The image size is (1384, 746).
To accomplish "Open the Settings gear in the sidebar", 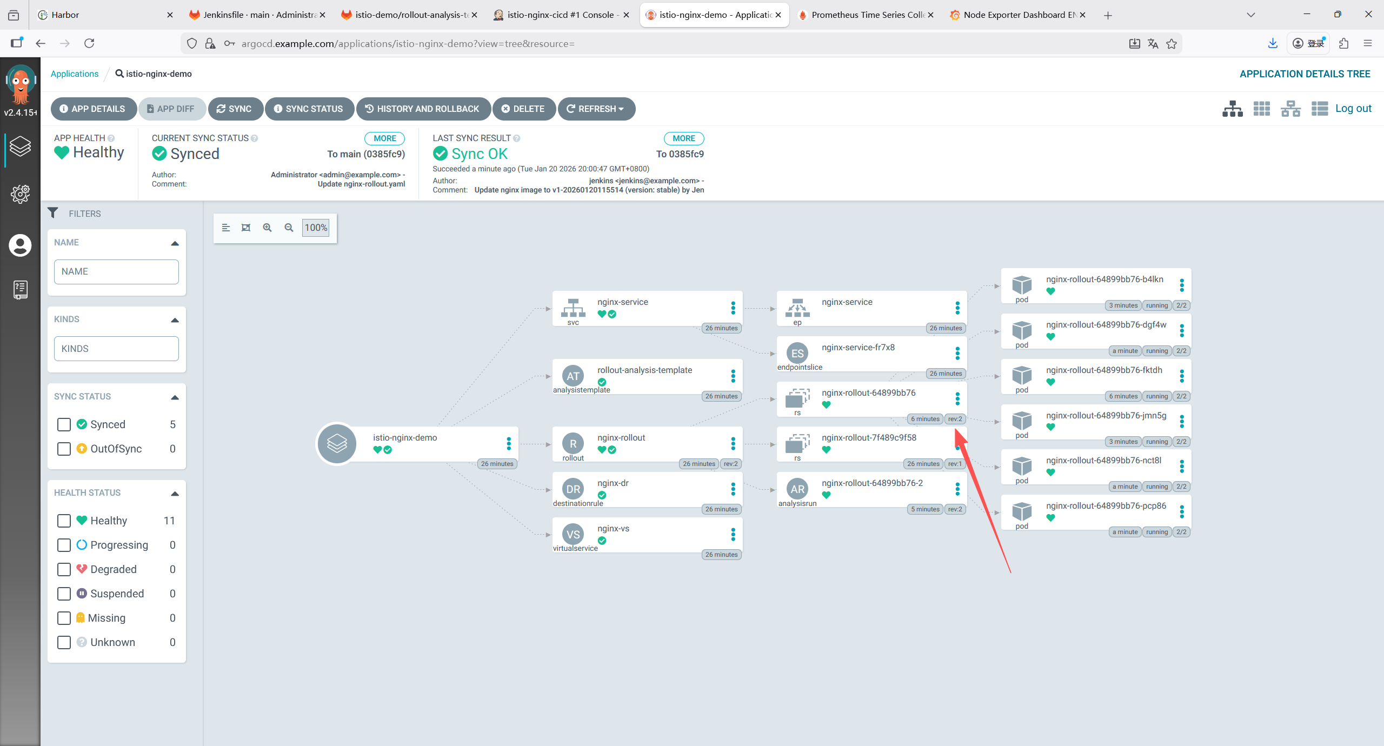I will (x=20, y=194).
